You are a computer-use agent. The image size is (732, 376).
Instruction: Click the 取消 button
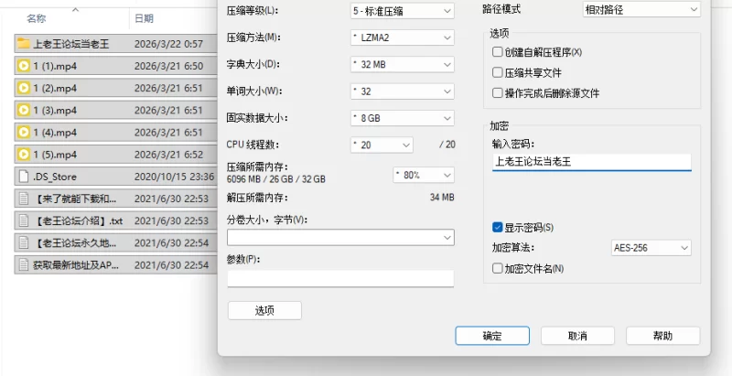[x=577, y=336]
